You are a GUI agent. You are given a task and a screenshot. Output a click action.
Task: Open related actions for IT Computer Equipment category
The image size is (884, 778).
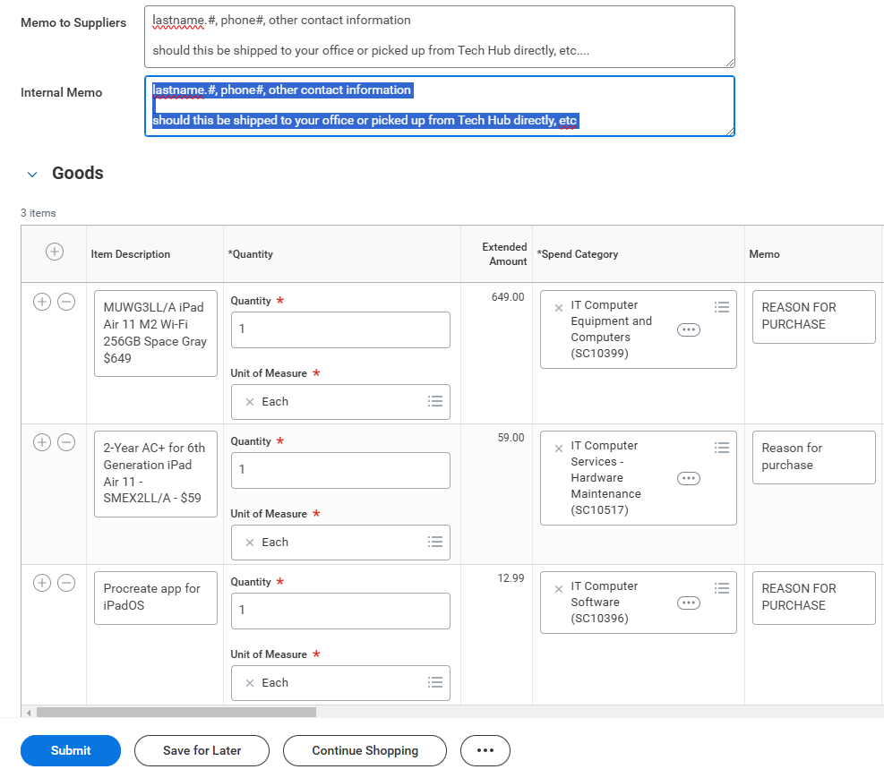pos(689,329)
